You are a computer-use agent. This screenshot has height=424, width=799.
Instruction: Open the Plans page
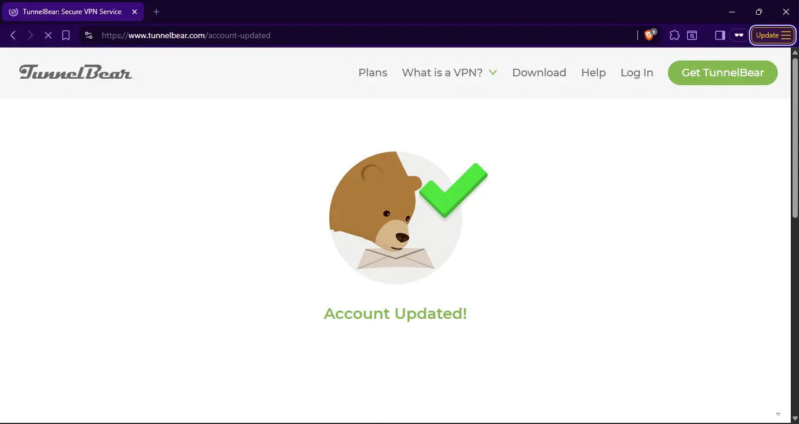373,73
